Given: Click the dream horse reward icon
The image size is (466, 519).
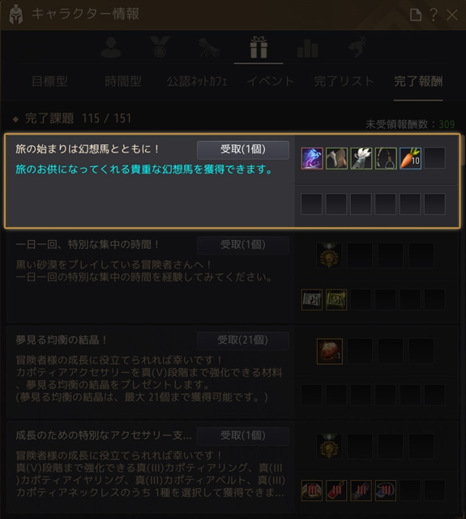Looking at the screenshot, I should click(312, 159).
